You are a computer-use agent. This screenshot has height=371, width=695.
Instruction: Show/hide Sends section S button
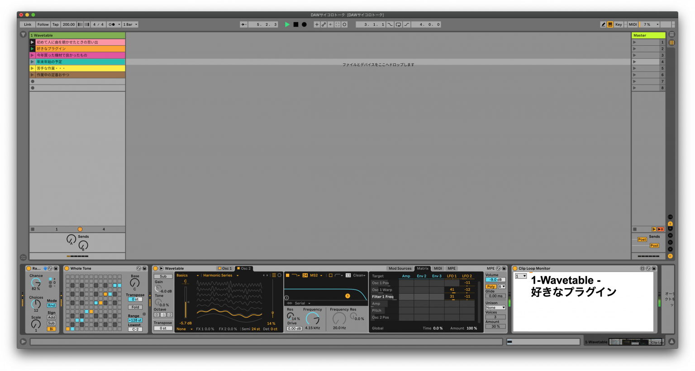pyautogui.click(x=670, y=224)
